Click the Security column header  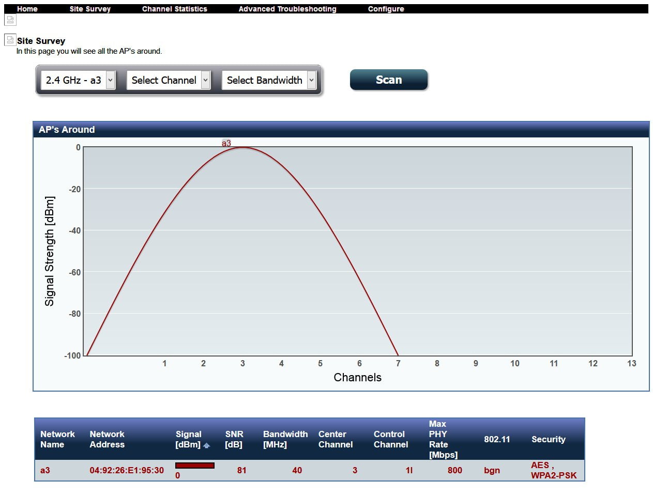tap(549, 439)
